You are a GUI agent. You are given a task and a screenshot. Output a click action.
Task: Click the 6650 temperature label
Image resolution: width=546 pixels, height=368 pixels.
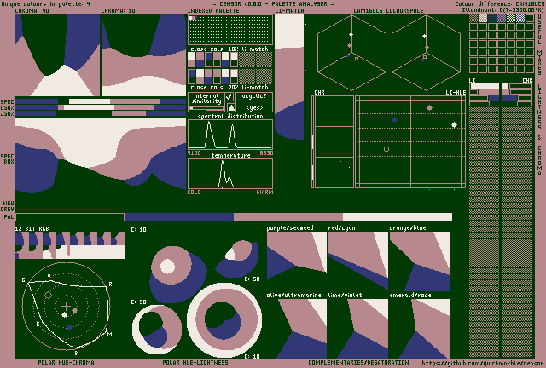(266, 153)
